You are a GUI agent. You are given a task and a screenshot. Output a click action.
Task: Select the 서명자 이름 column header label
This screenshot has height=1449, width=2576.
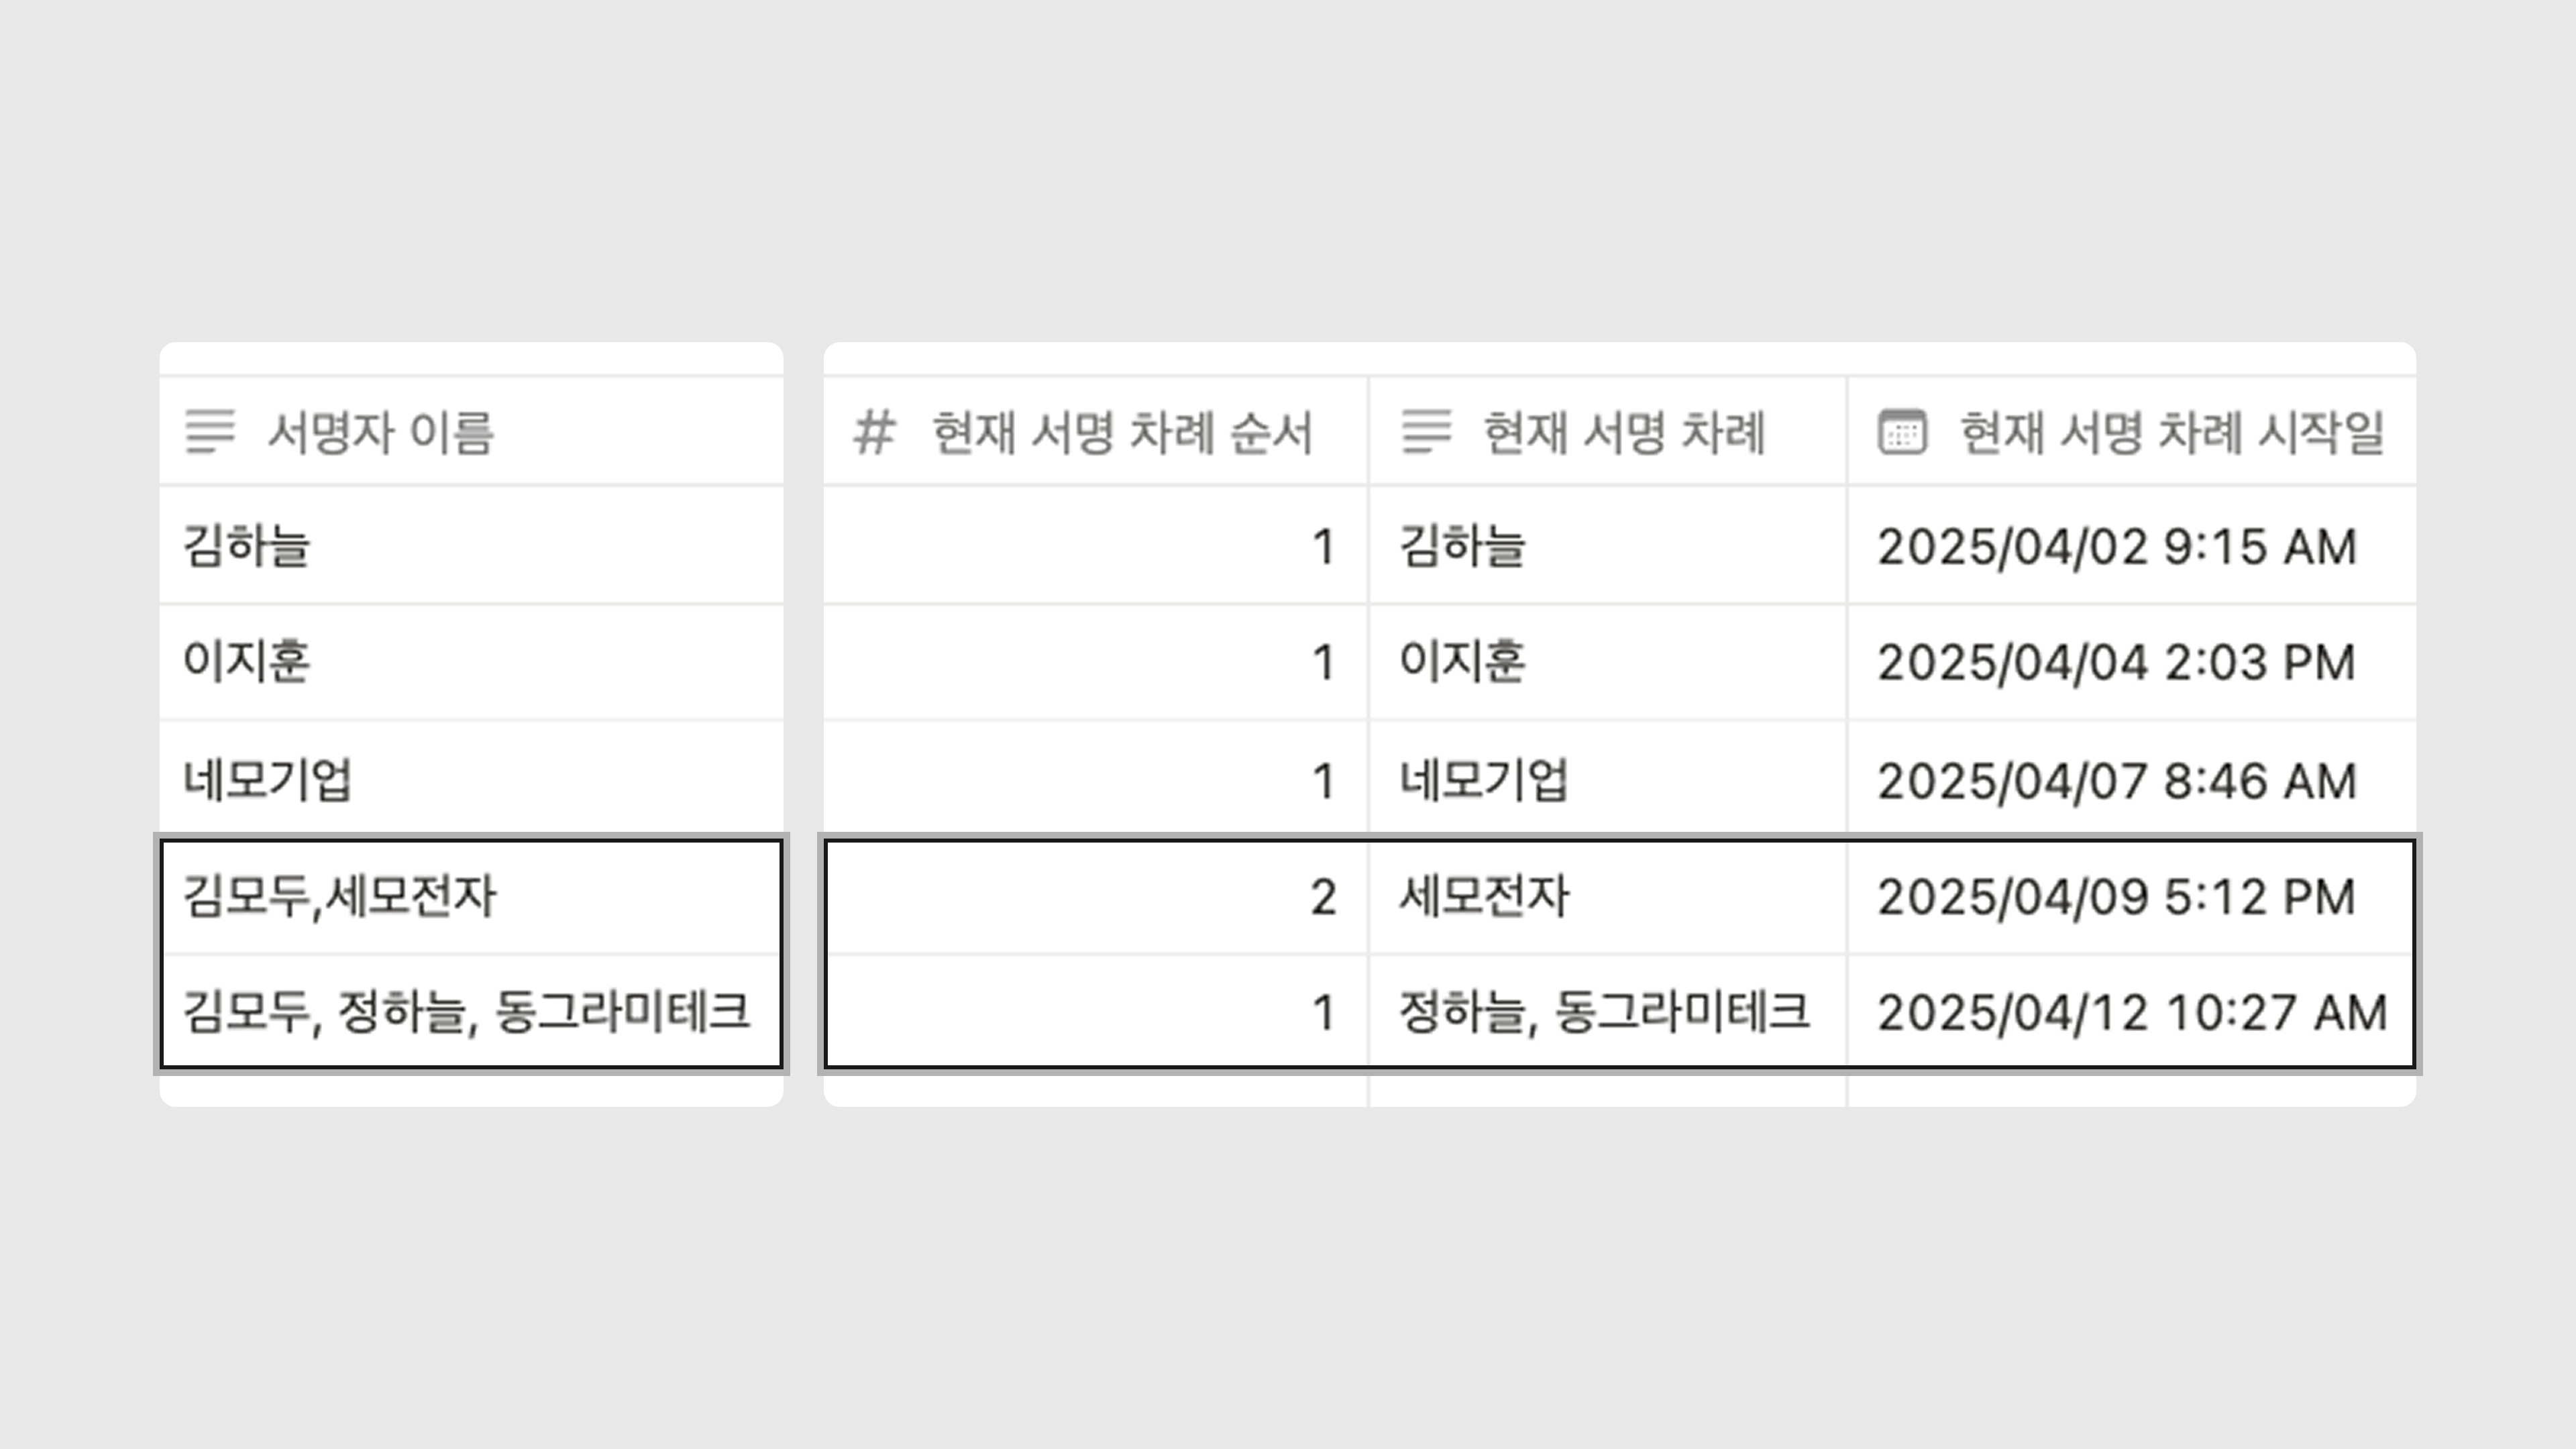point(380,433)
